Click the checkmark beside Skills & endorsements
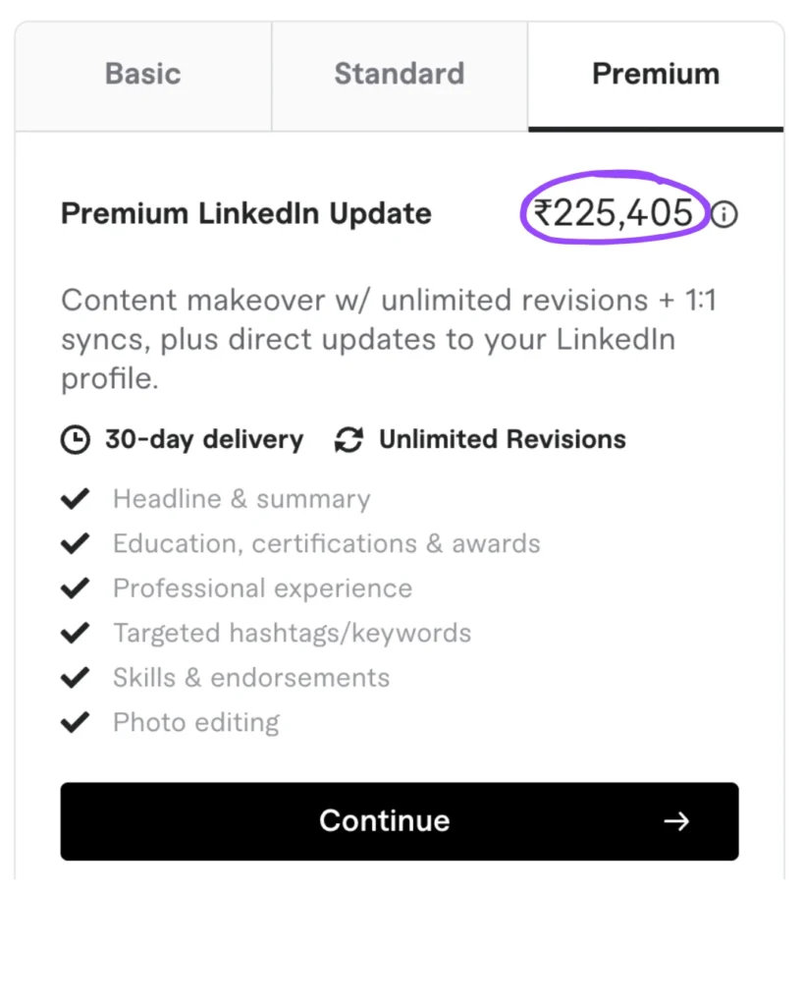 tap(75, 678)
